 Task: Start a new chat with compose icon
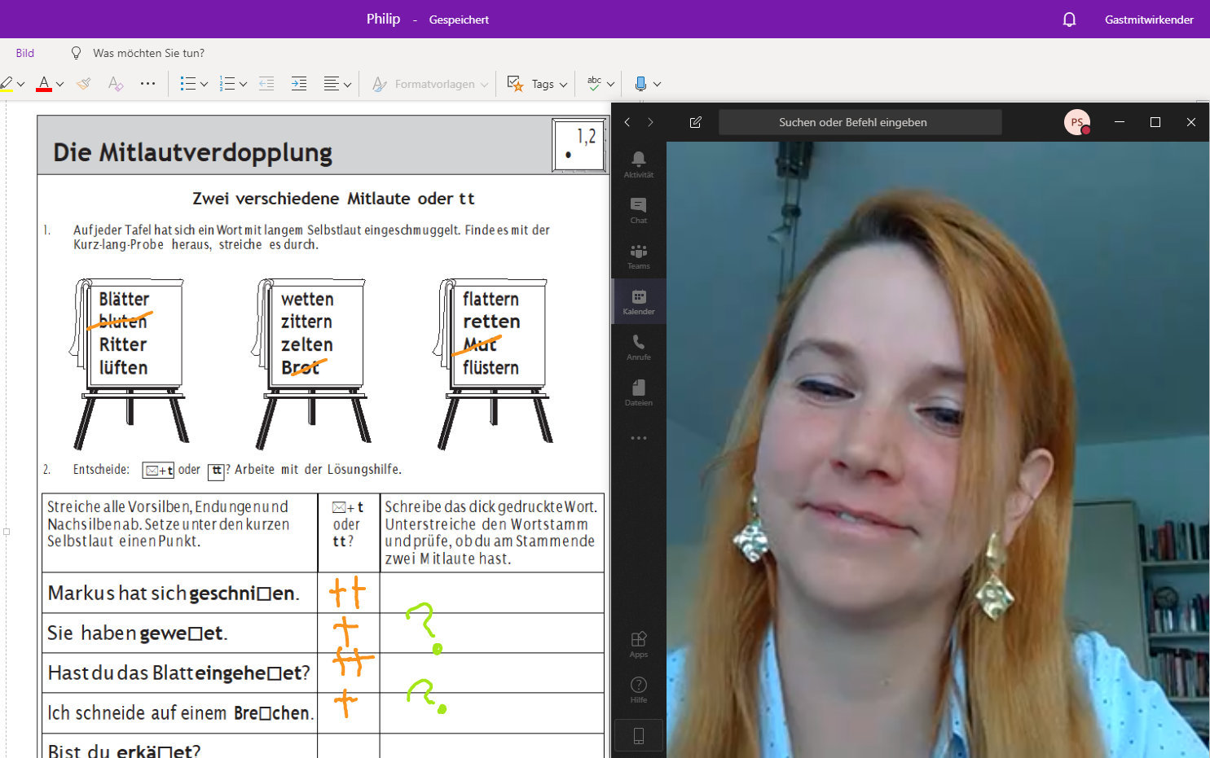click(695, 122)
